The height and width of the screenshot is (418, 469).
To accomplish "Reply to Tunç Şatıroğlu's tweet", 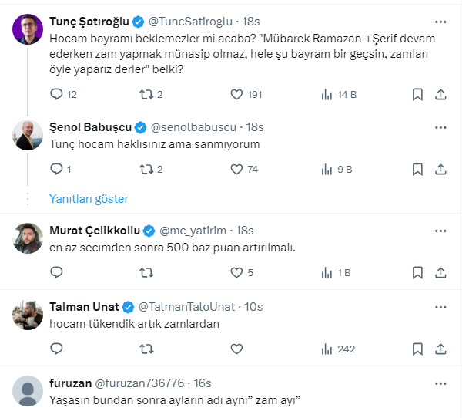I will [56, 94].
